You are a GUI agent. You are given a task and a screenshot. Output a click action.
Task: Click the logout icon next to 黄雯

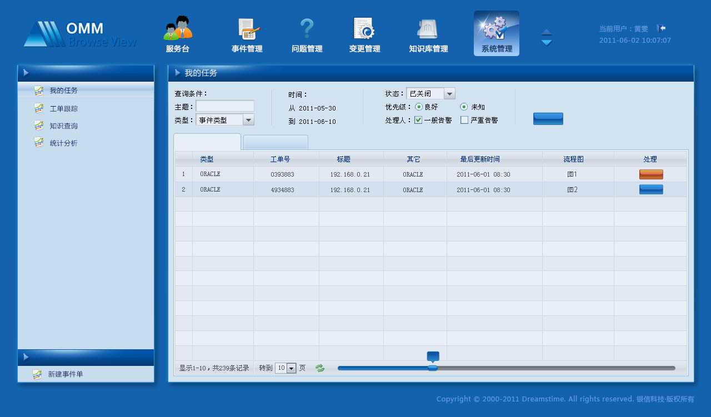tap(661, 28)
